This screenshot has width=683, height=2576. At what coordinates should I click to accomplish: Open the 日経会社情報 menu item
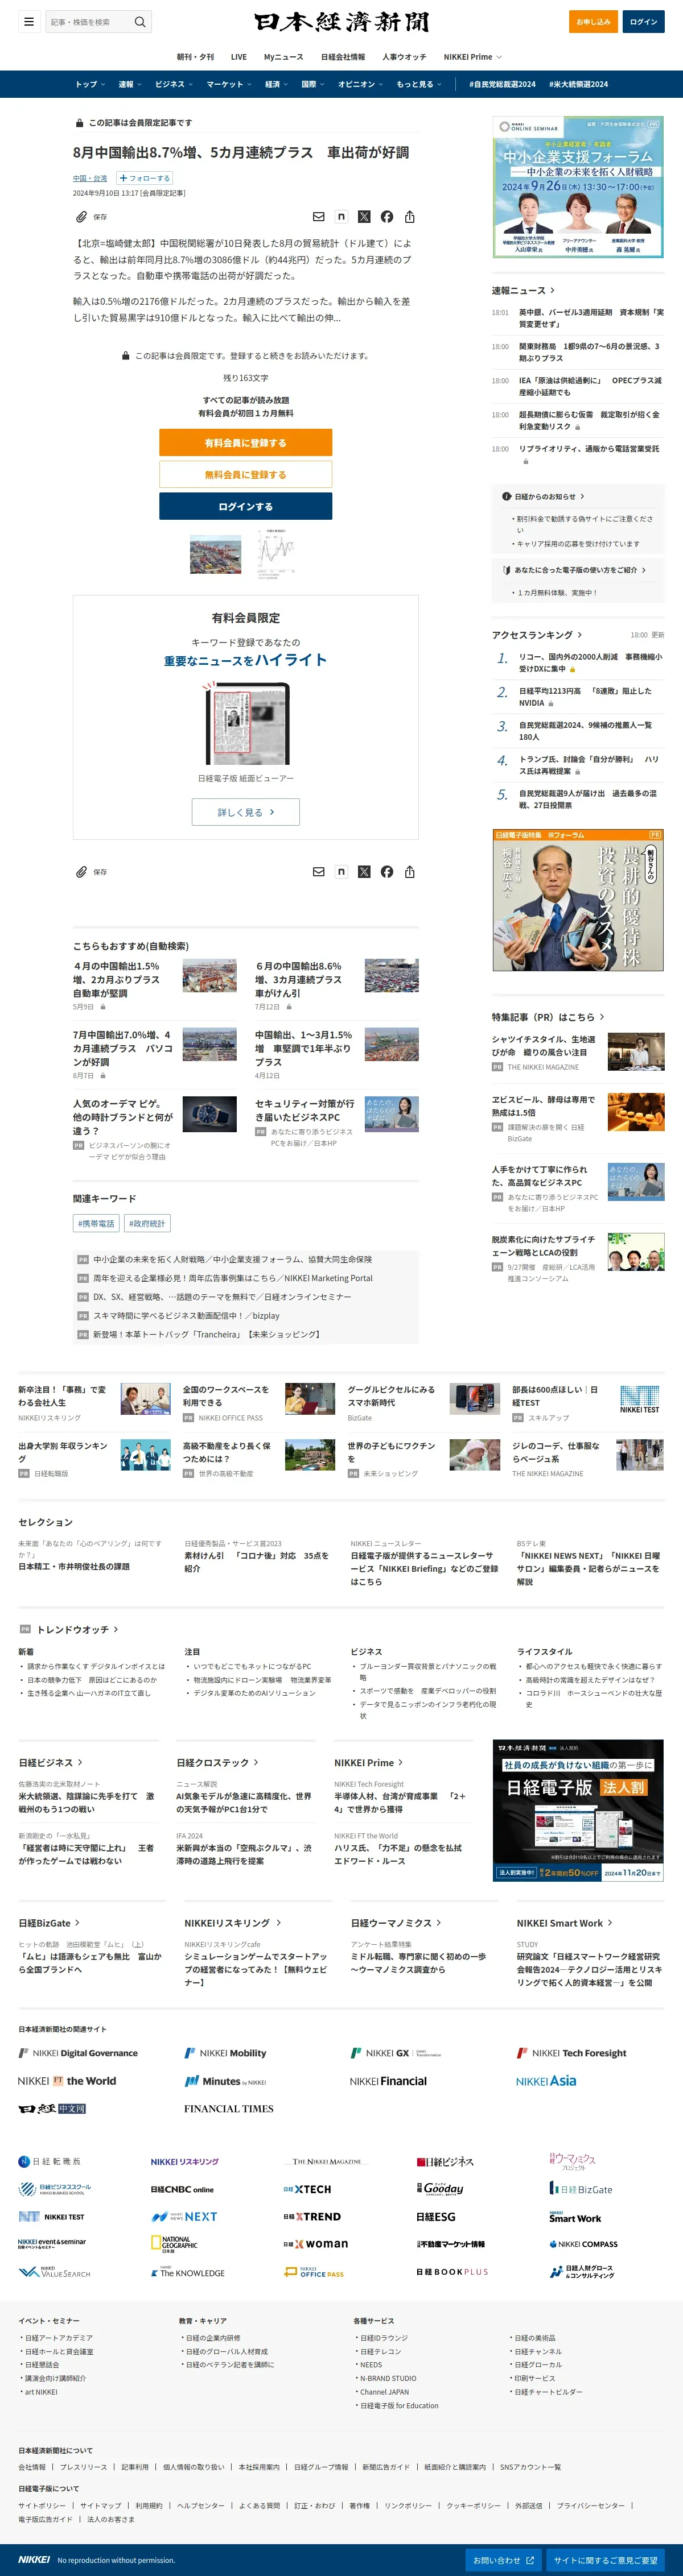pos(343,57)
